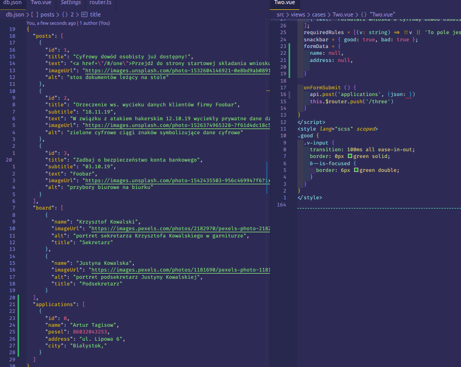
Task: Click line number 164 in right editor gutter
Action: coord(281,205)
